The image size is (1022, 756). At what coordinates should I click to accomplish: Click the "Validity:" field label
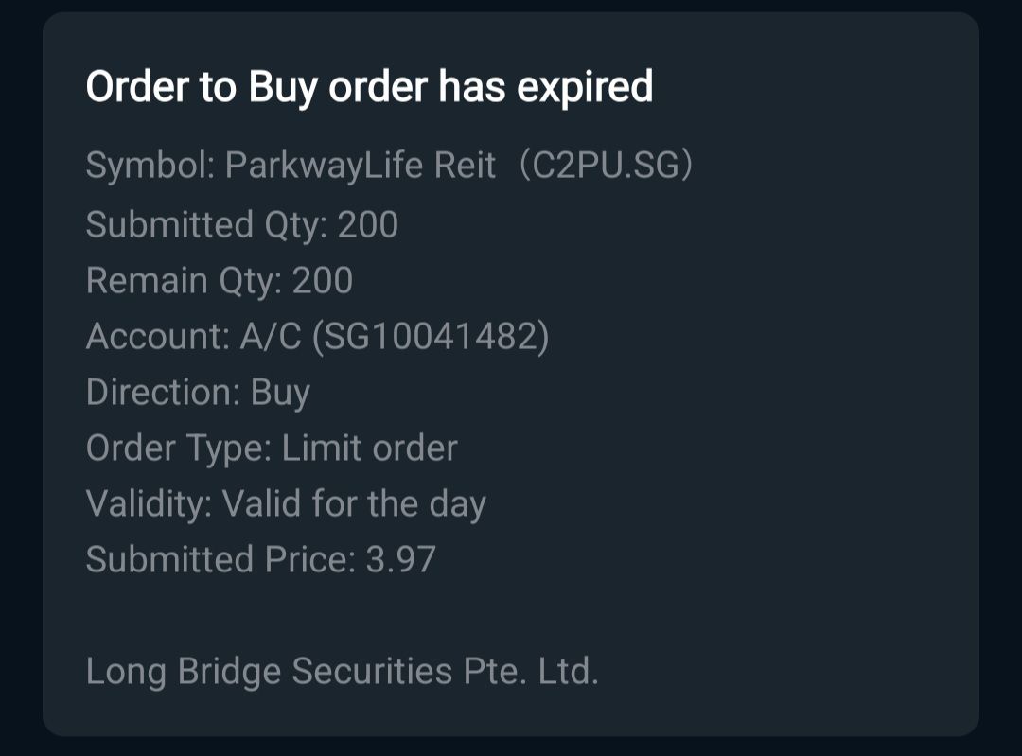click(x=149, y=503)
